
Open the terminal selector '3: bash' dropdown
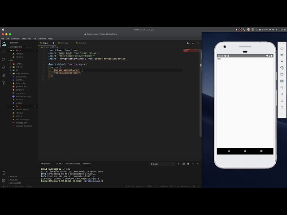point(162,164)
